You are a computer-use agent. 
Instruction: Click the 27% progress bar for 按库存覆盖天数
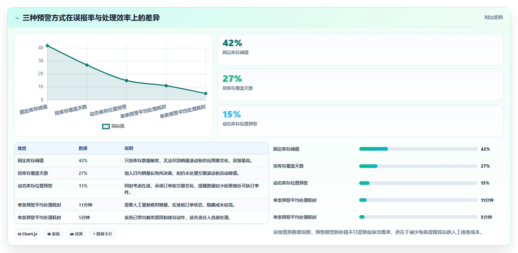[418, 166]
